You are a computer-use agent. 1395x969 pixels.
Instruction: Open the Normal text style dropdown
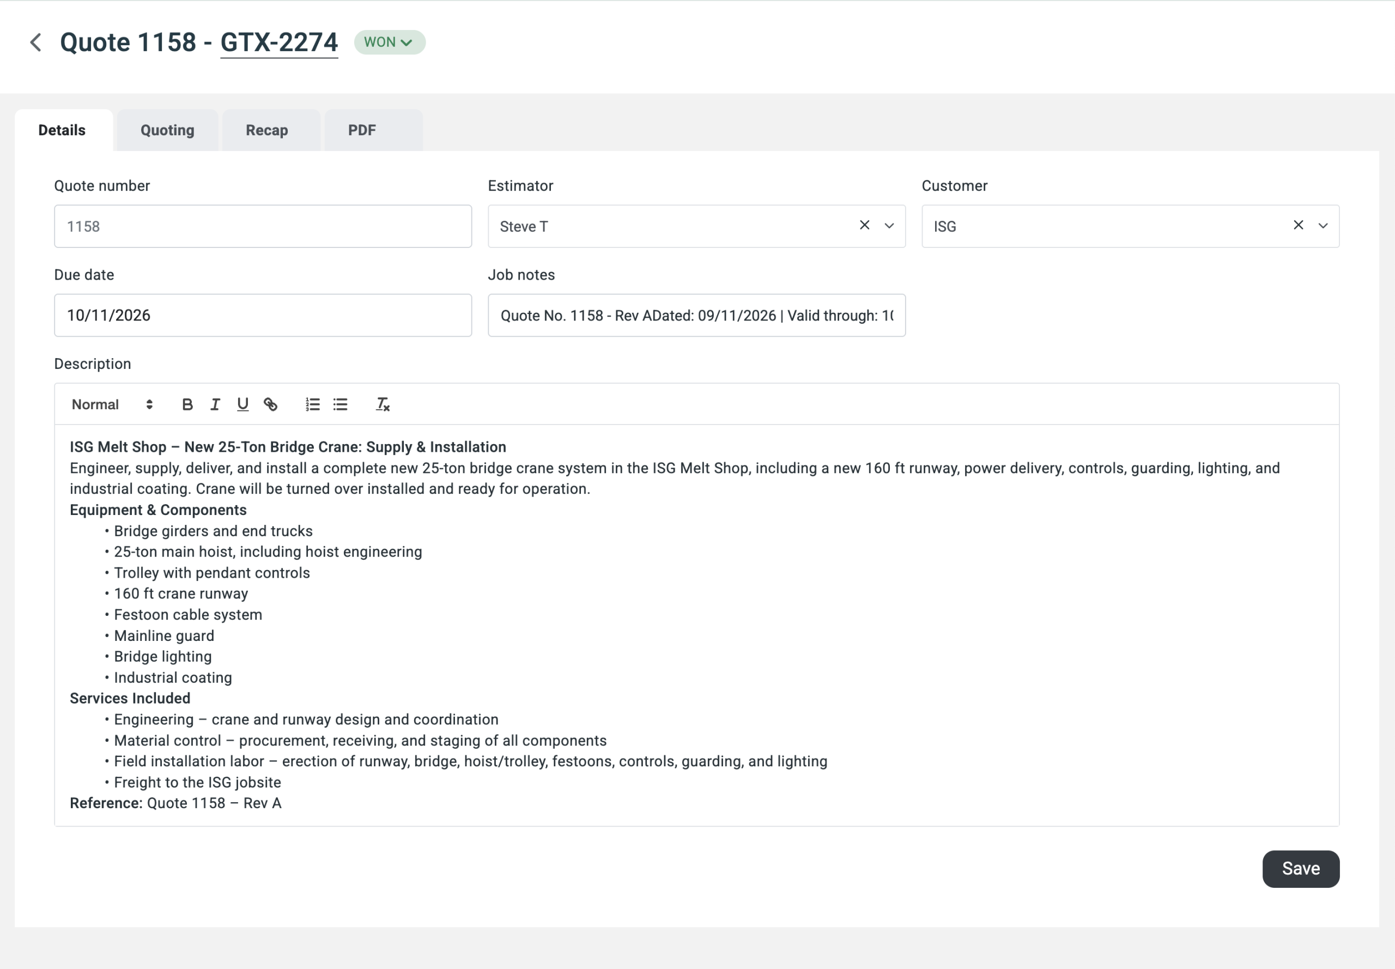click(x=112, y=404)
